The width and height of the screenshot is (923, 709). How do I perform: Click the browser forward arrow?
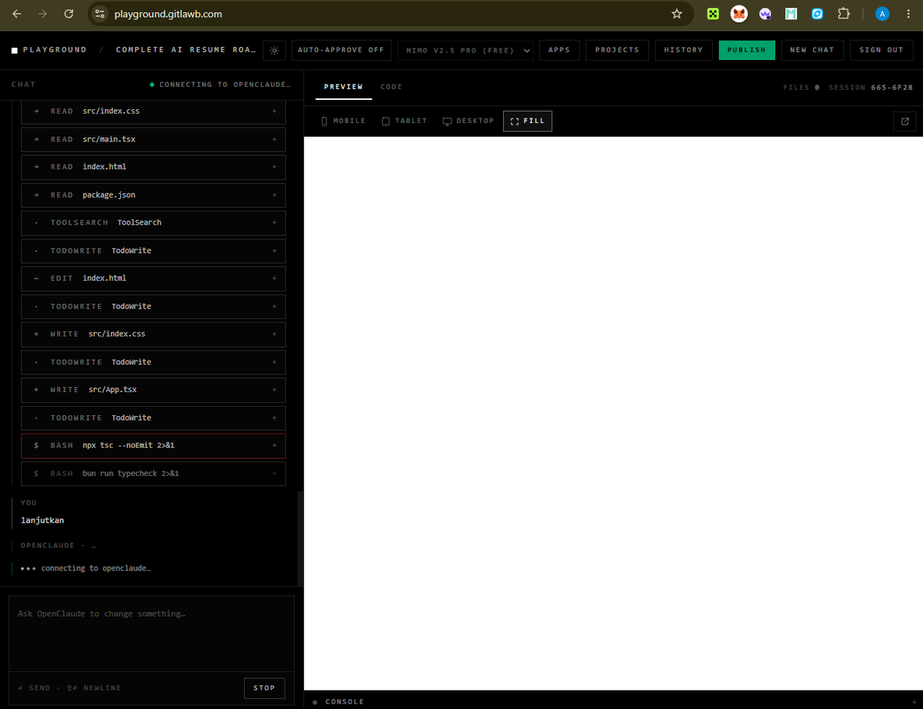coord(42,14)
